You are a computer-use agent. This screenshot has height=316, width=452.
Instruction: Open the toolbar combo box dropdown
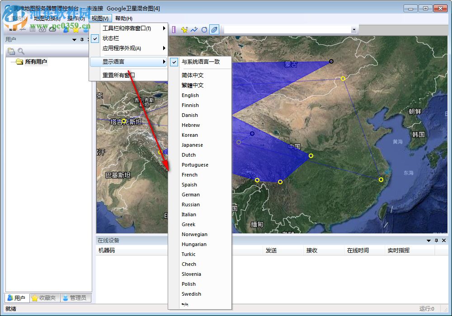(354, 28)
